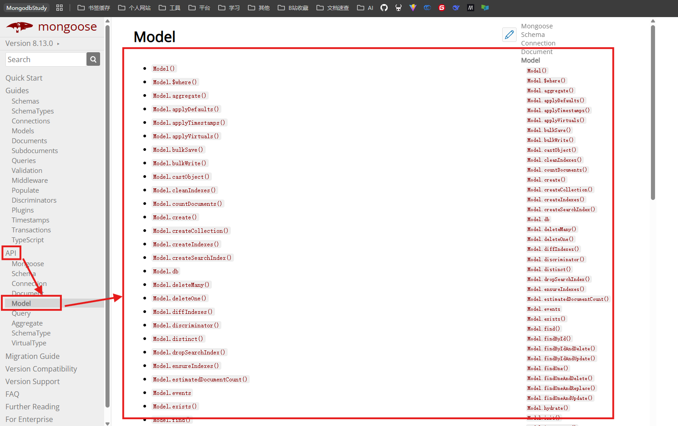Go to Schemas guide
Screen dimensions: 678x426
25,101
